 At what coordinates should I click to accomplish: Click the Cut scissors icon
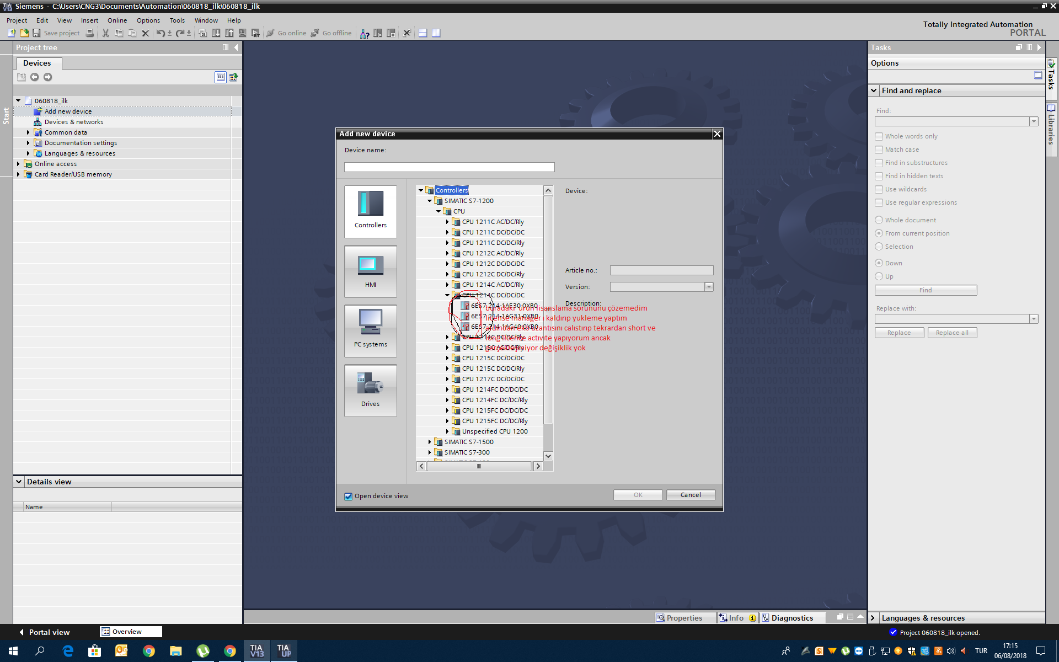pyautogui.click(x=105, y=33)
